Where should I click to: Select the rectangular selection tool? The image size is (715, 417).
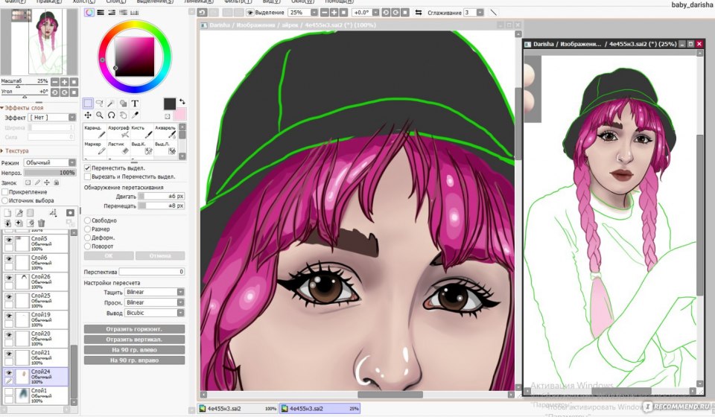click(x=88, y=104)
